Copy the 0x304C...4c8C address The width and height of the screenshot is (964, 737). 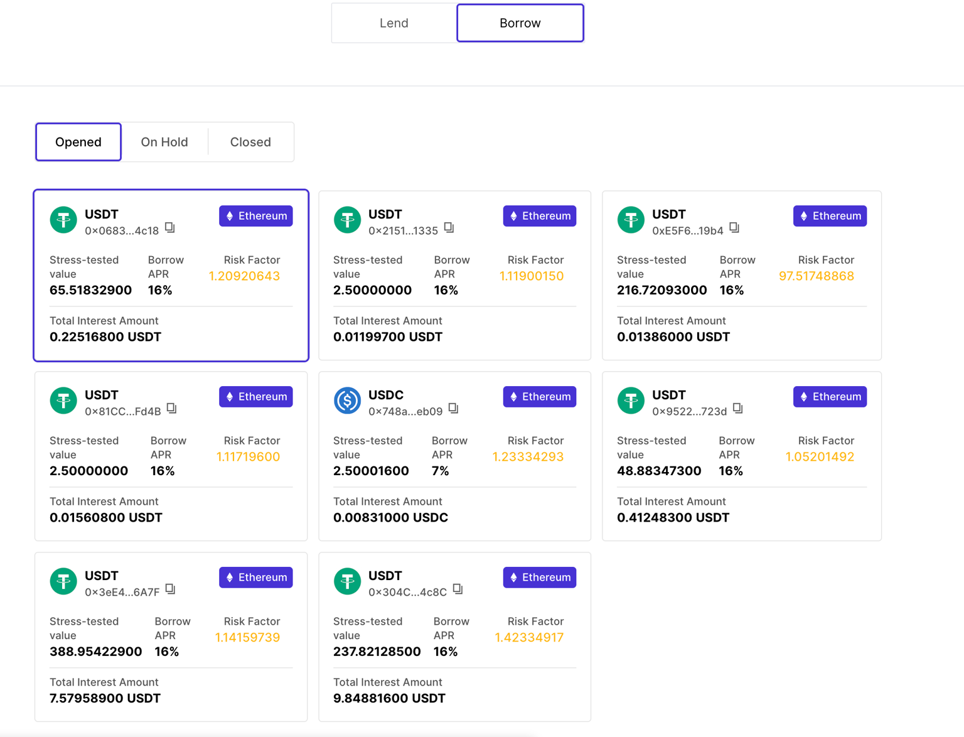458,589
